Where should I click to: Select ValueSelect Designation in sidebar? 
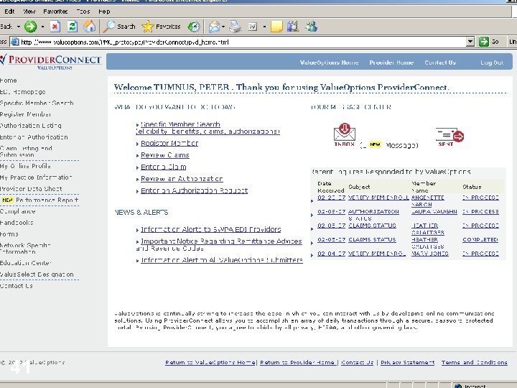click(37, 274)
